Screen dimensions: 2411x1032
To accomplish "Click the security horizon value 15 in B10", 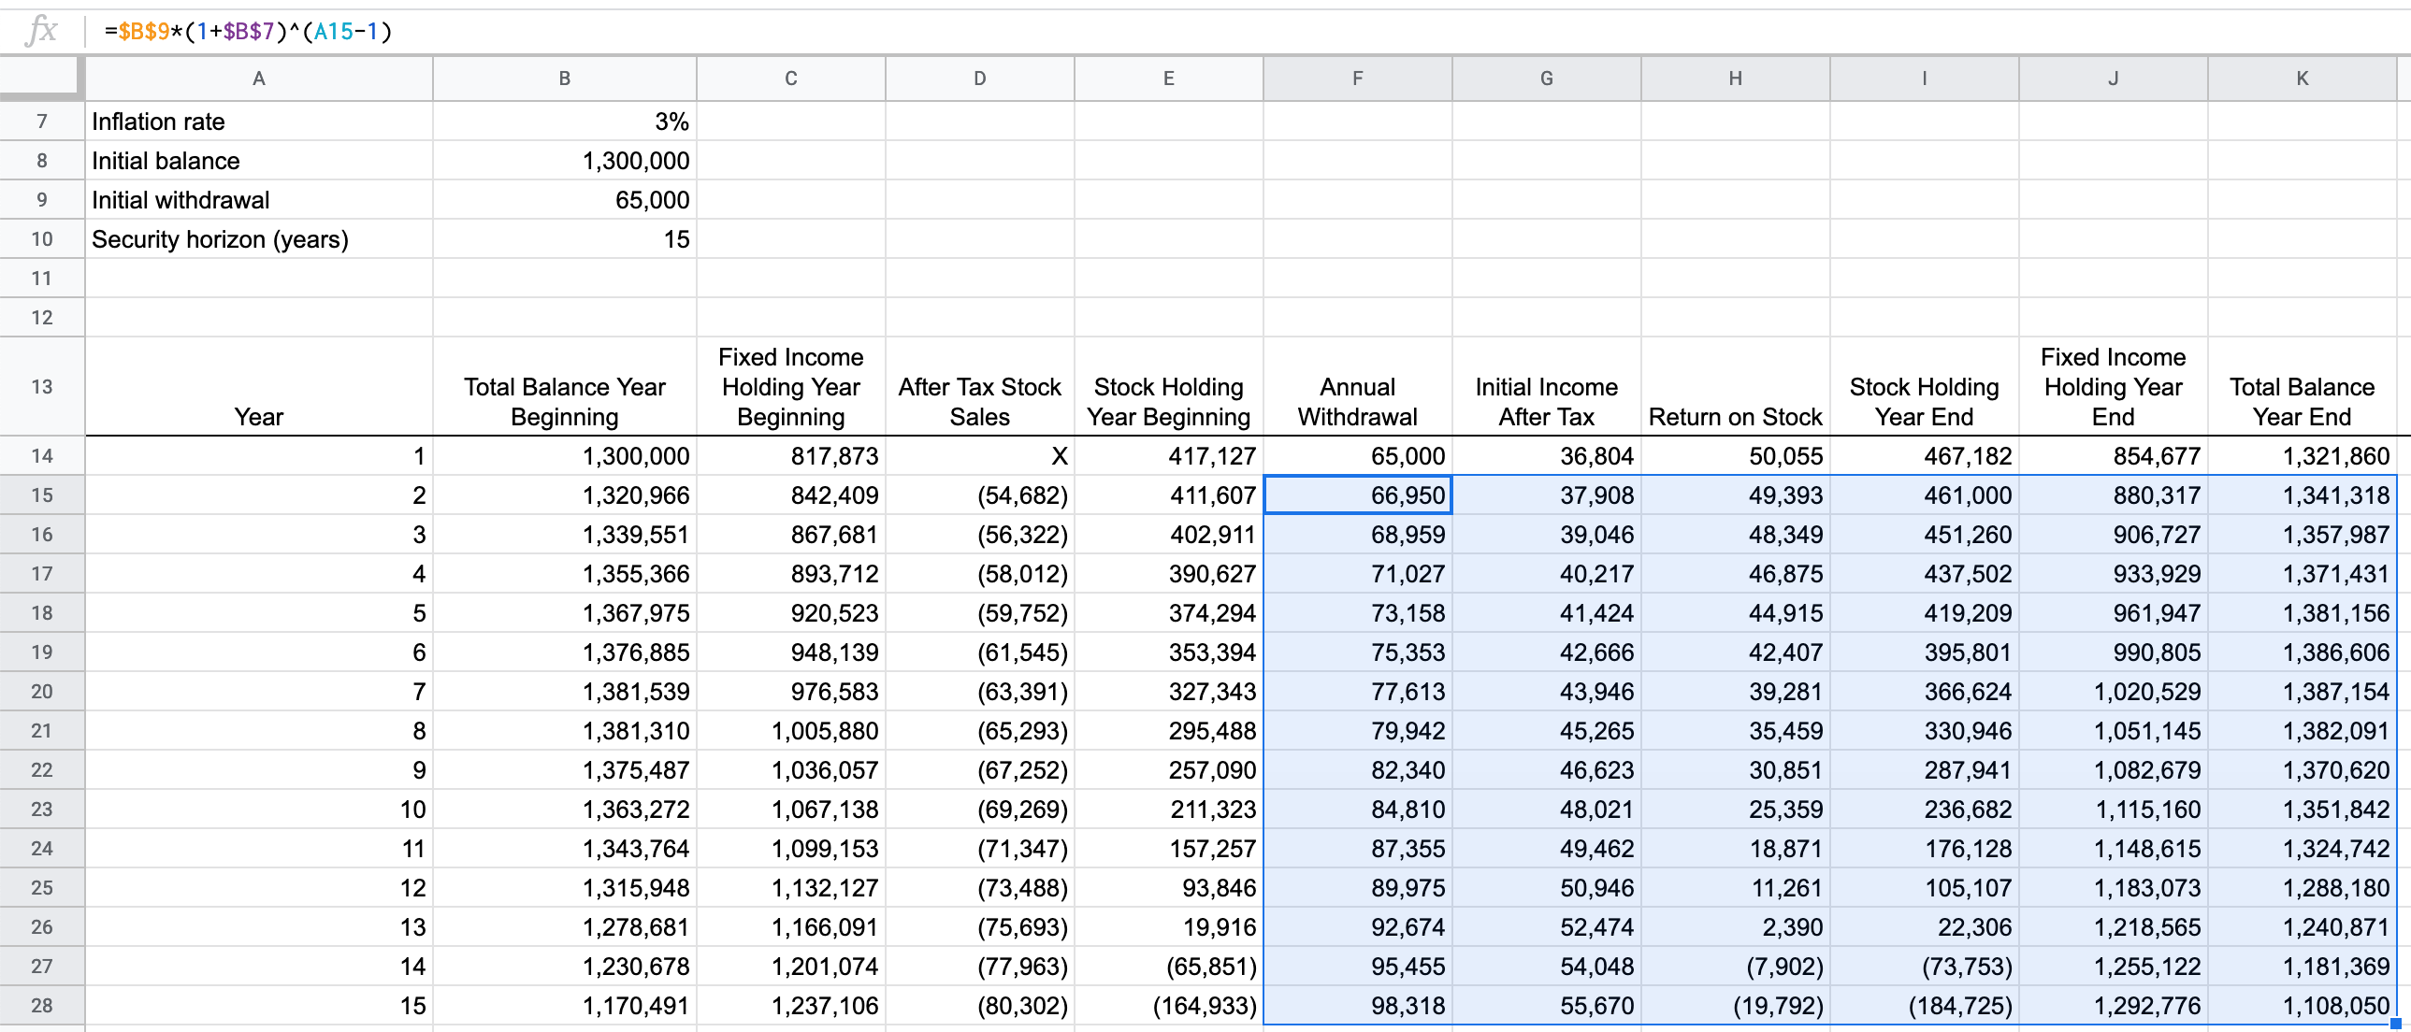I will point(564,239).
